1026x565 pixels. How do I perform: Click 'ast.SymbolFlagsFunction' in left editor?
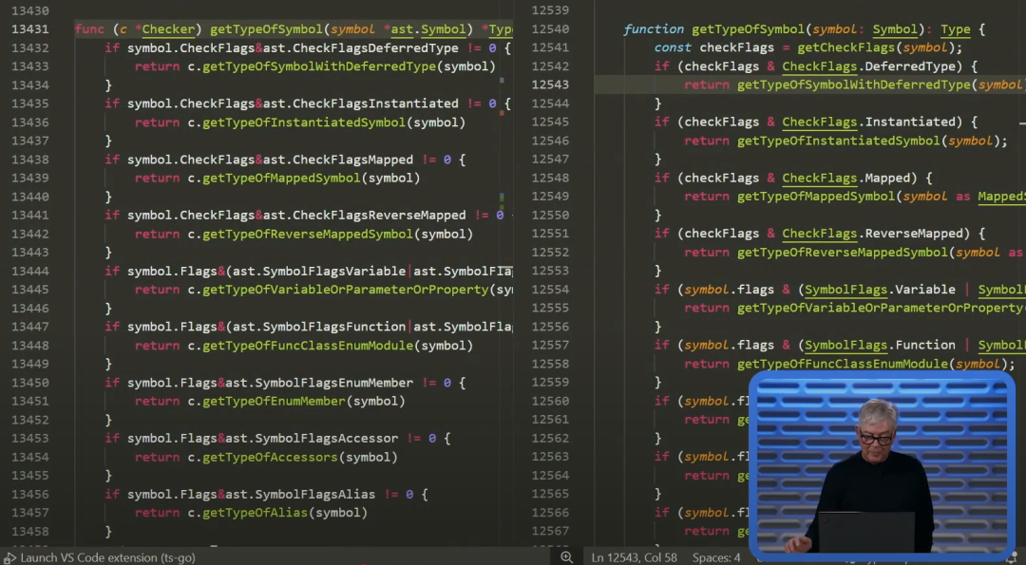point(319,327)
